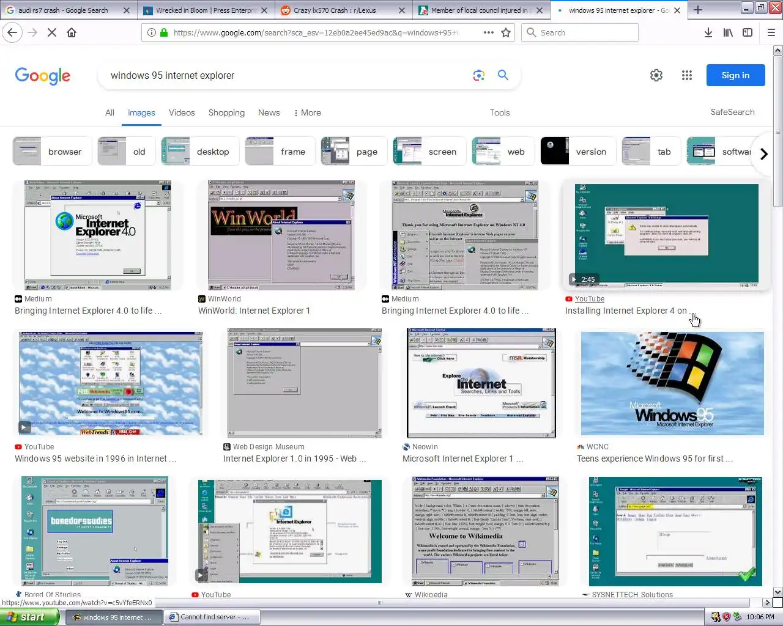Screen dimensions: 783x626
Task: Open the Neowin Internet Explorer thumbnail
Action: (x=481, y=383)
